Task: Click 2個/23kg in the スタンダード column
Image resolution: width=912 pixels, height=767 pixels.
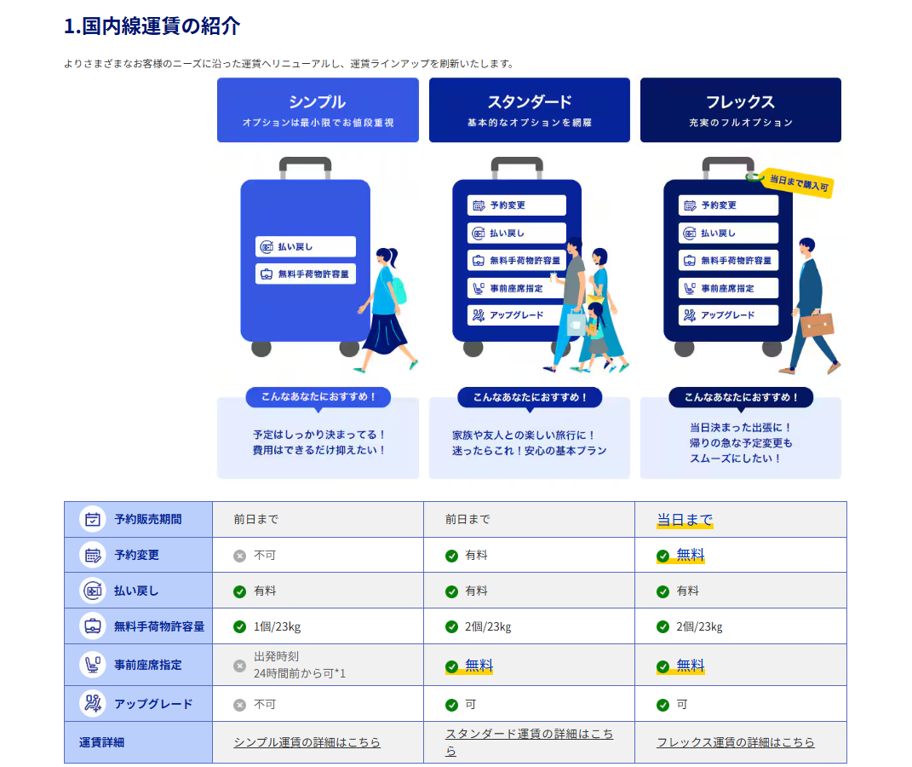Action: tap(487, 626)
